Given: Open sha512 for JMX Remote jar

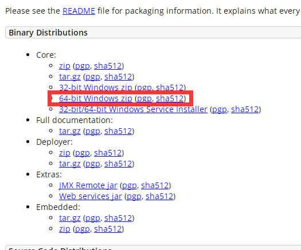Looking at the screenshot, I should (155, 185).
